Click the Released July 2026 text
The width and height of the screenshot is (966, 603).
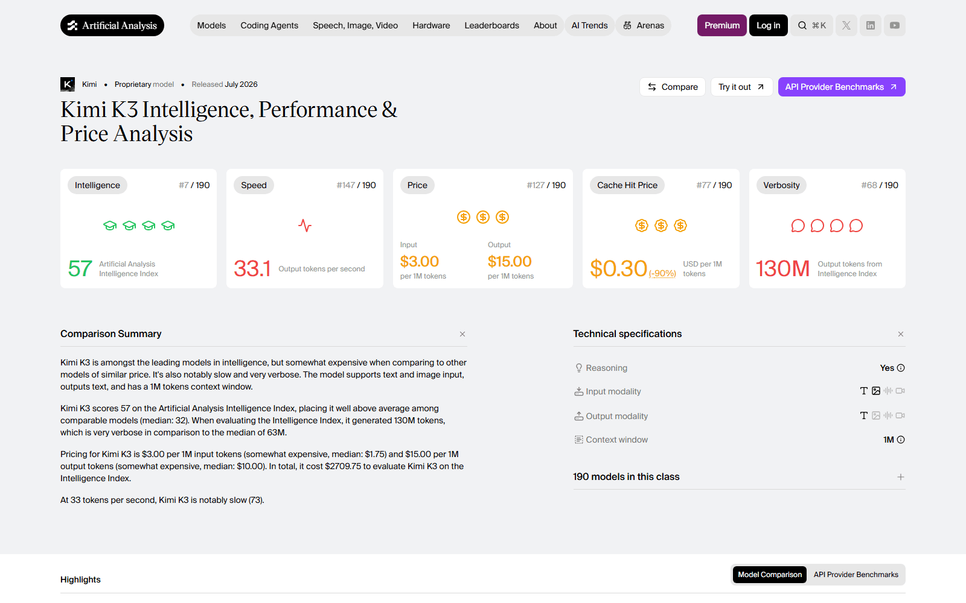225,84
